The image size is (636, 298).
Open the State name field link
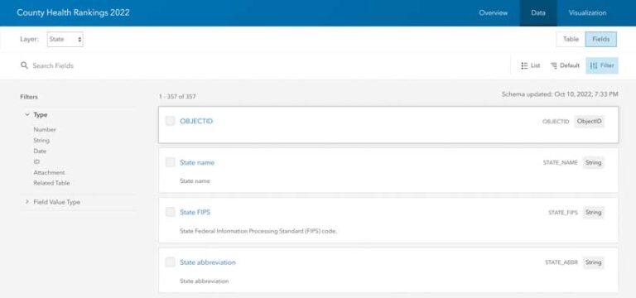[x=197, y=162]
